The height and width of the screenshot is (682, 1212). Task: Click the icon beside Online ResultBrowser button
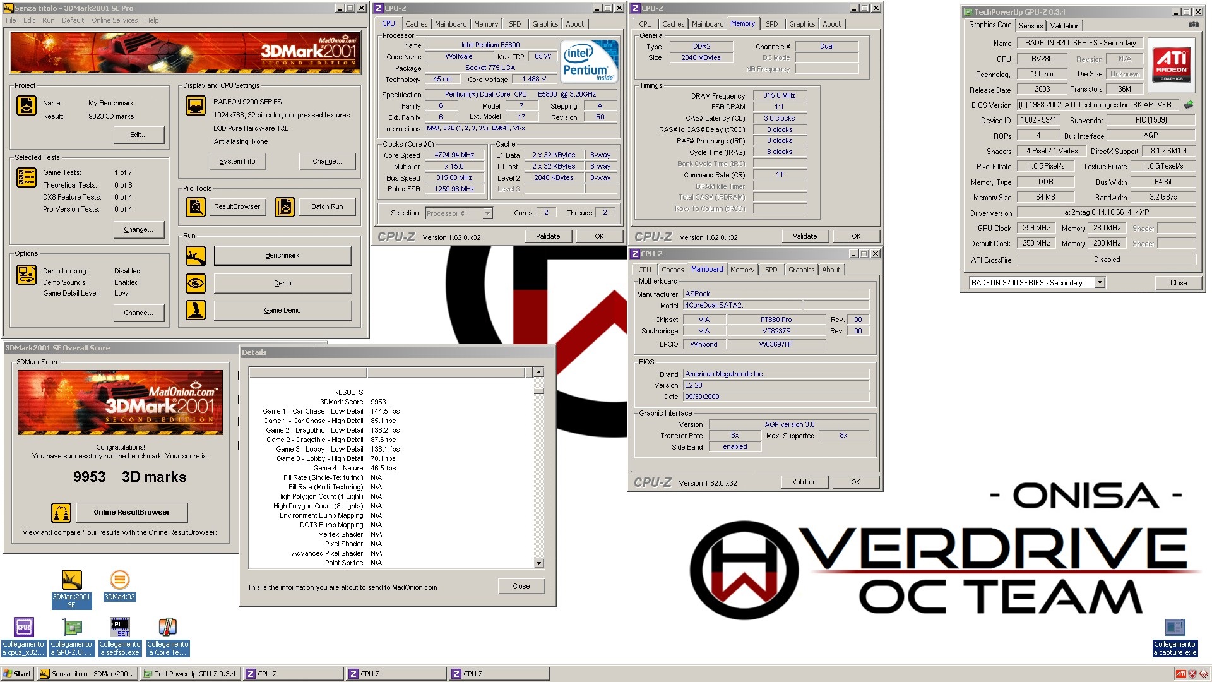click(61, 512)
